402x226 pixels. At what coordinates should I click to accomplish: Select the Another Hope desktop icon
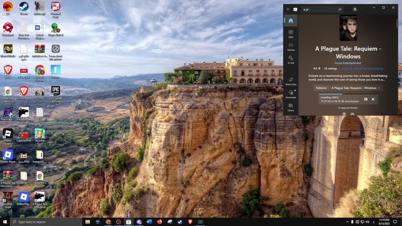(x=8, y=200)
